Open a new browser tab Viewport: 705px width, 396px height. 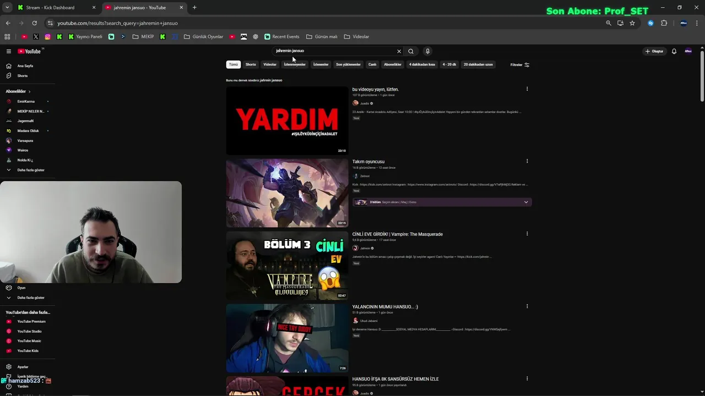tap(194, 8)
